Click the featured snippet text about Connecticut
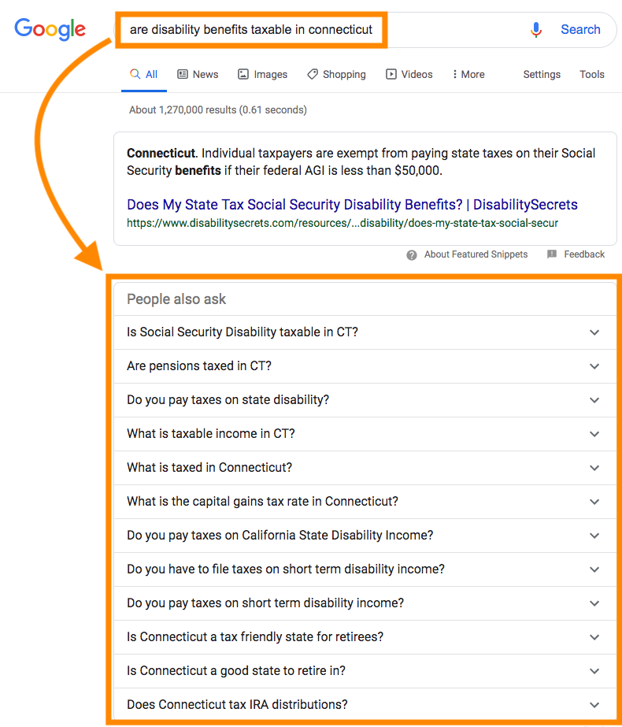 pyautogui.click(x=361, y=161)
